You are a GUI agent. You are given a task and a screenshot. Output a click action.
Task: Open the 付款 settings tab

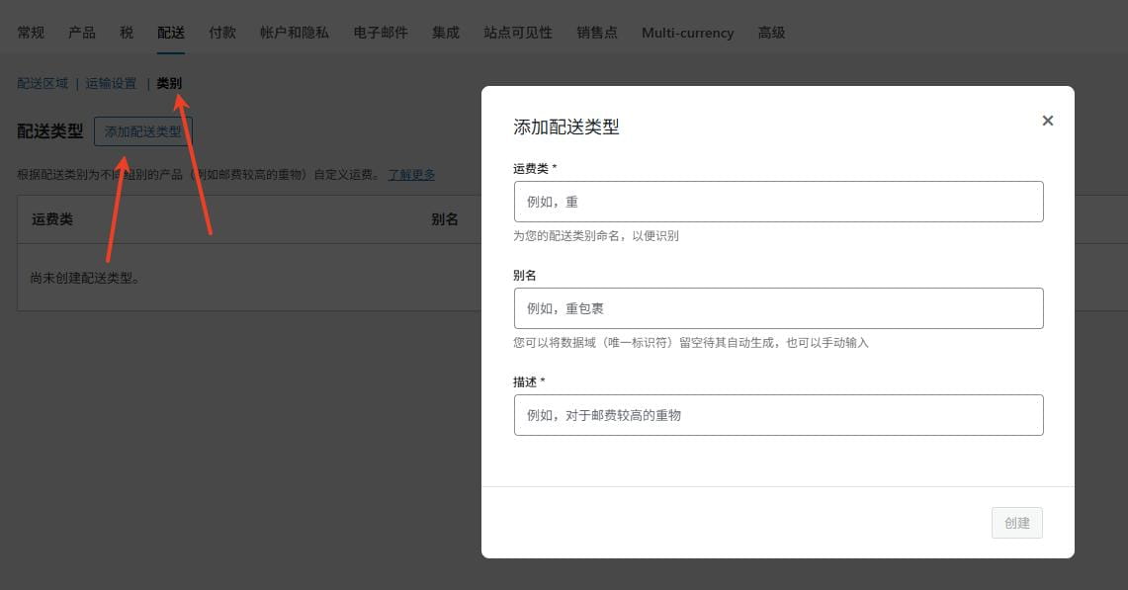[221, 32]
